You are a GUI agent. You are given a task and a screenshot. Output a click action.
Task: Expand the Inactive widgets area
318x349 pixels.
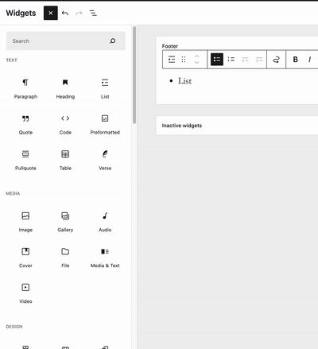pyautogui.click(x=237, y=126)
